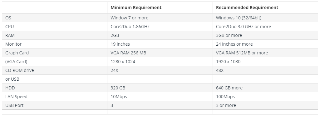Select the OS row label
Viewport: 320px width, 116px height.
8,18
